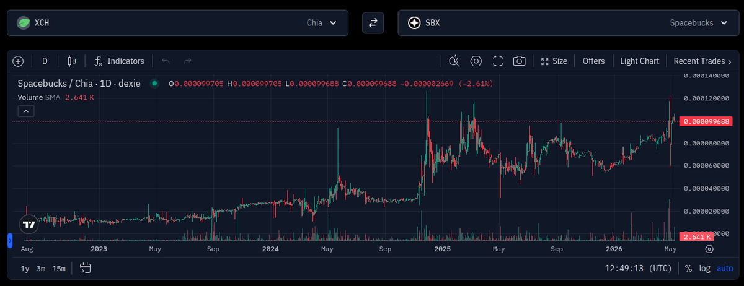744x286 pixels.
Task: Change the D chart interval
Action: click(x=45, y=61)
